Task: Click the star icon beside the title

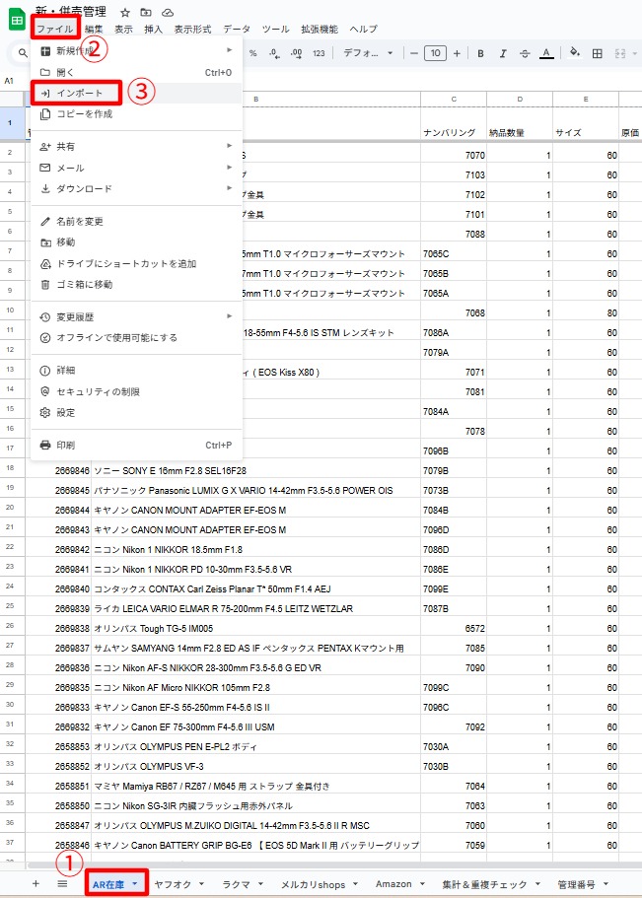Action: (125, 12)
